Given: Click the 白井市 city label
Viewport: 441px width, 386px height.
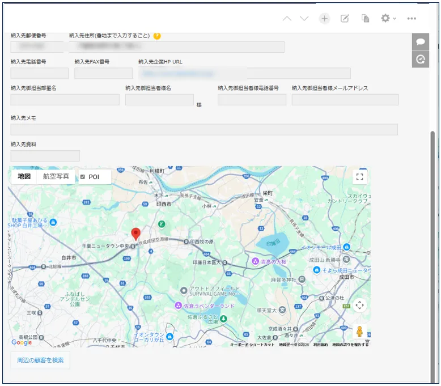Looking at the screenshot, I should coord(69,257).
